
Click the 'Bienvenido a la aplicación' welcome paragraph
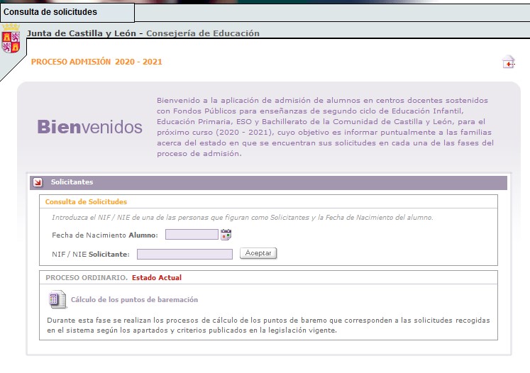325,127
